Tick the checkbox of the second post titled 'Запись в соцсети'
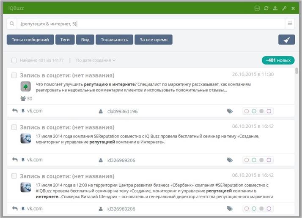The height and width of the screenshot is (218, 302). [14, 127]
